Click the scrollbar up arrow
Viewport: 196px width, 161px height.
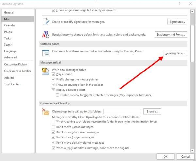(x=192, y=12)
